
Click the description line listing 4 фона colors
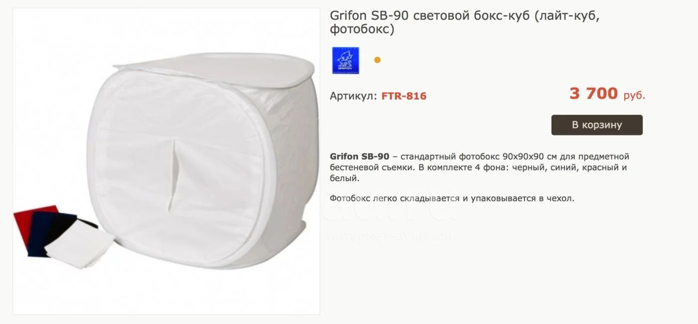[478, 167]
